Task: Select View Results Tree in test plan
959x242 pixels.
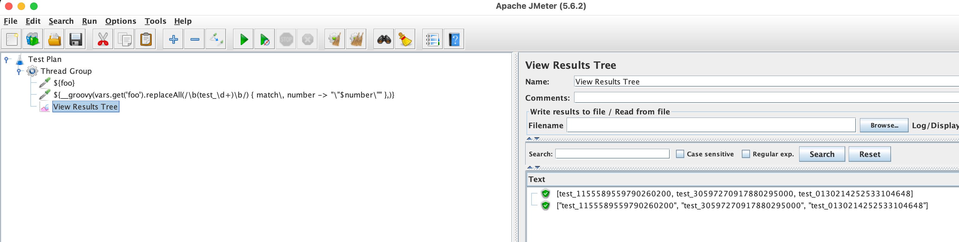Action: pyautogui.click(x=86, y=107)
